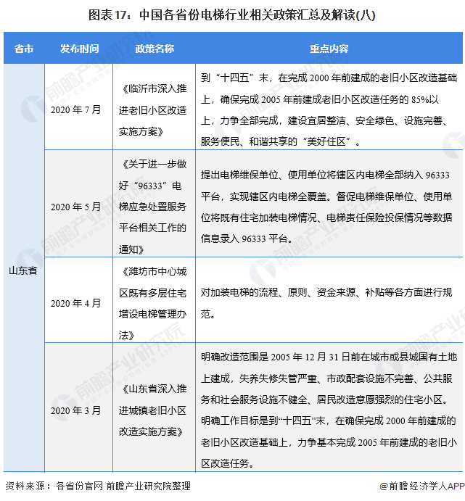465x501 pixels.
Task: Open the 临沂市深入推进老旧小区改造实施方案 policy name
Action: (154, 109)
